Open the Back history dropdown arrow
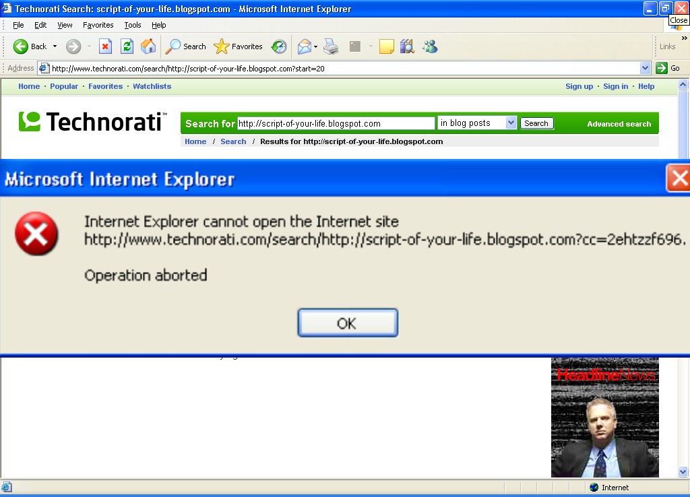 click(55, 46)
